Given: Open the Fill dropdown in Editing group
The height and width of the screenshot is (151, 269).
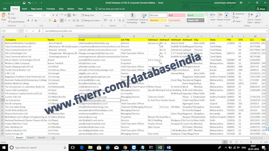Looking at the screenshot, I should pyautogui.click(x=239, y=17).
